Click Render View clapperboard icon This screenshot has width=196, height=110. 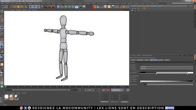coord(46,7)
